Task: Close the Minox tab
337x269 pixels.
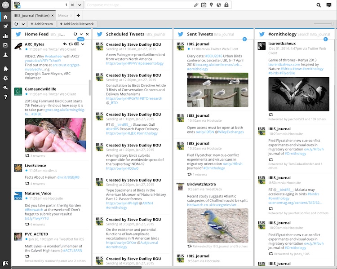Action: coord(71,15)
